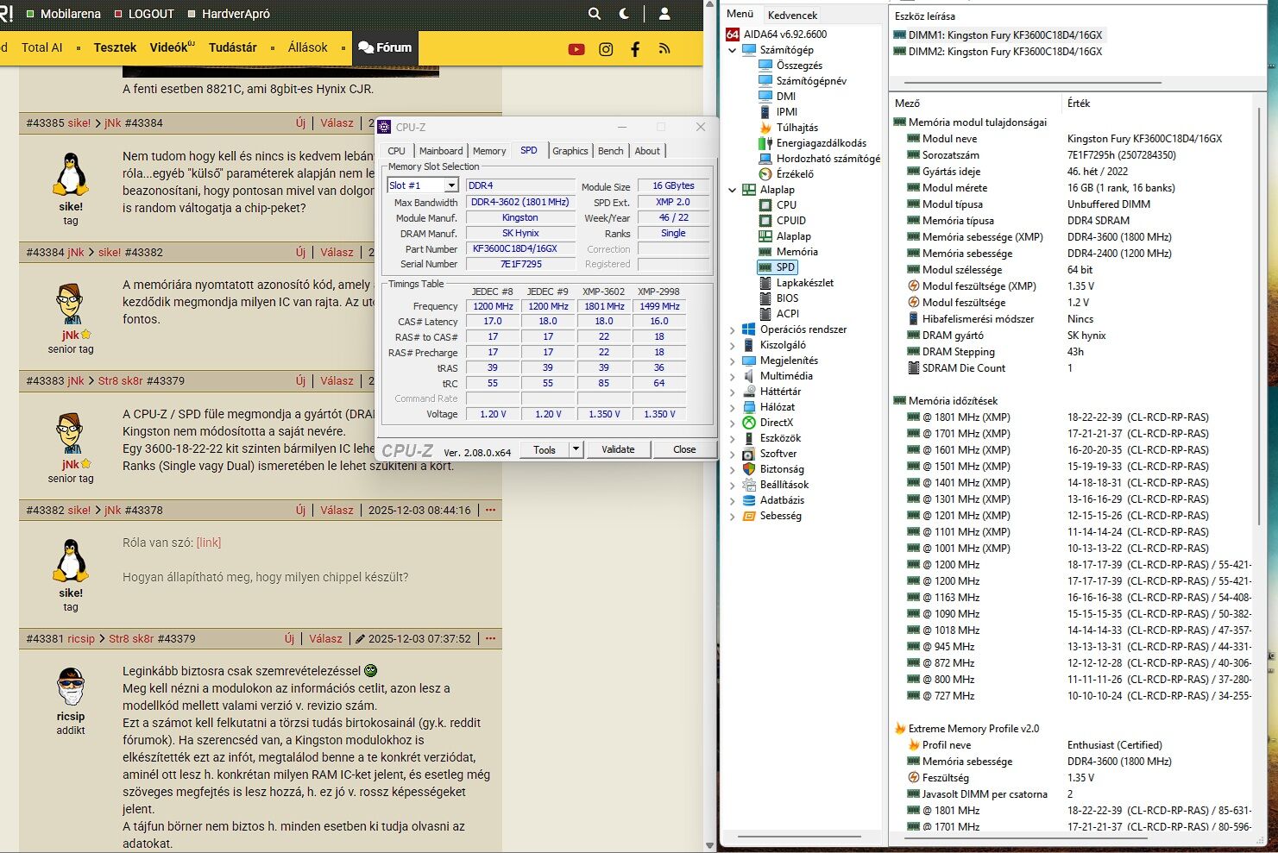Viewport: 1278px width, 853px height.
Task: Open the Fórum tab in yellow navbar
Action: click(385, 47)
